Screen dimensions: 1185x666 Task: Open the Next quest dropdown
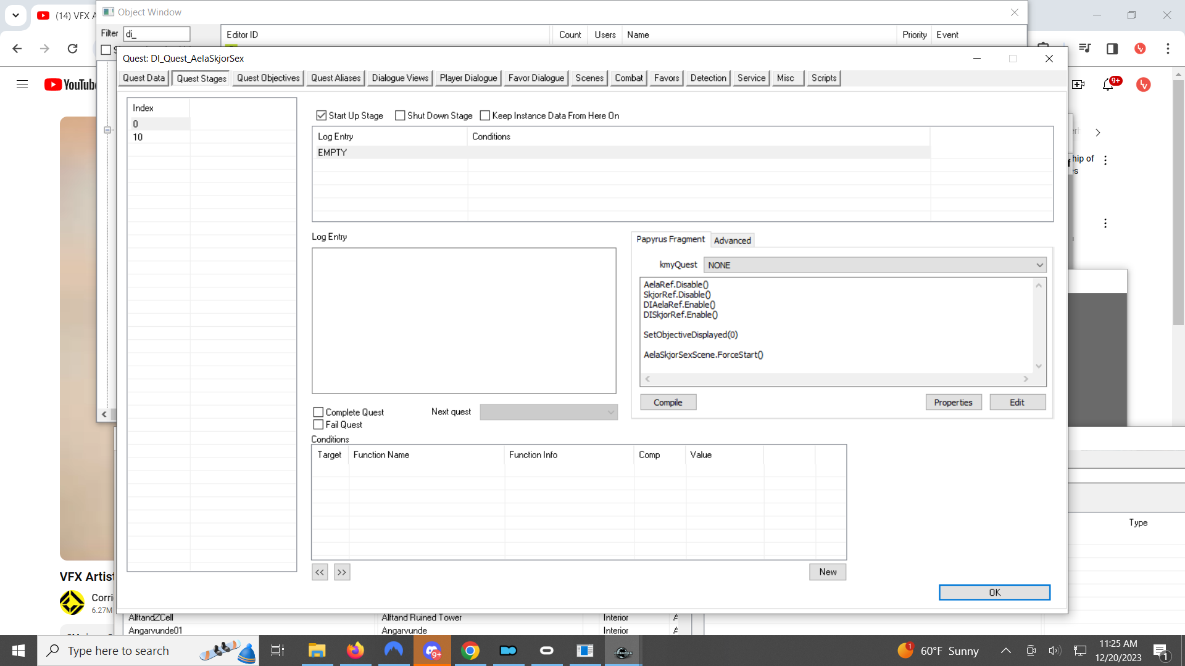pos(610,412)
